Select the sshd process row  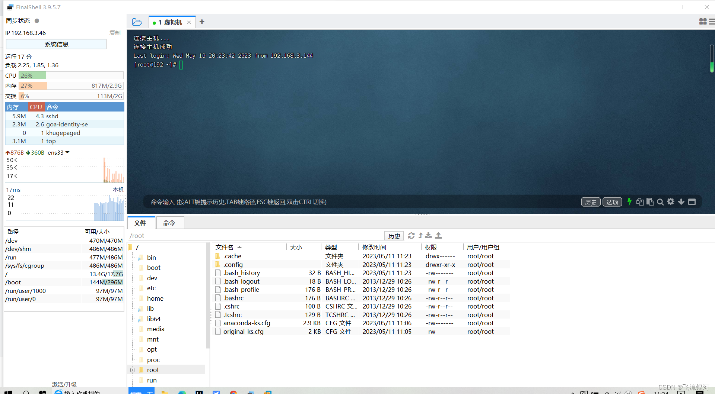click(x=64, y=116)
